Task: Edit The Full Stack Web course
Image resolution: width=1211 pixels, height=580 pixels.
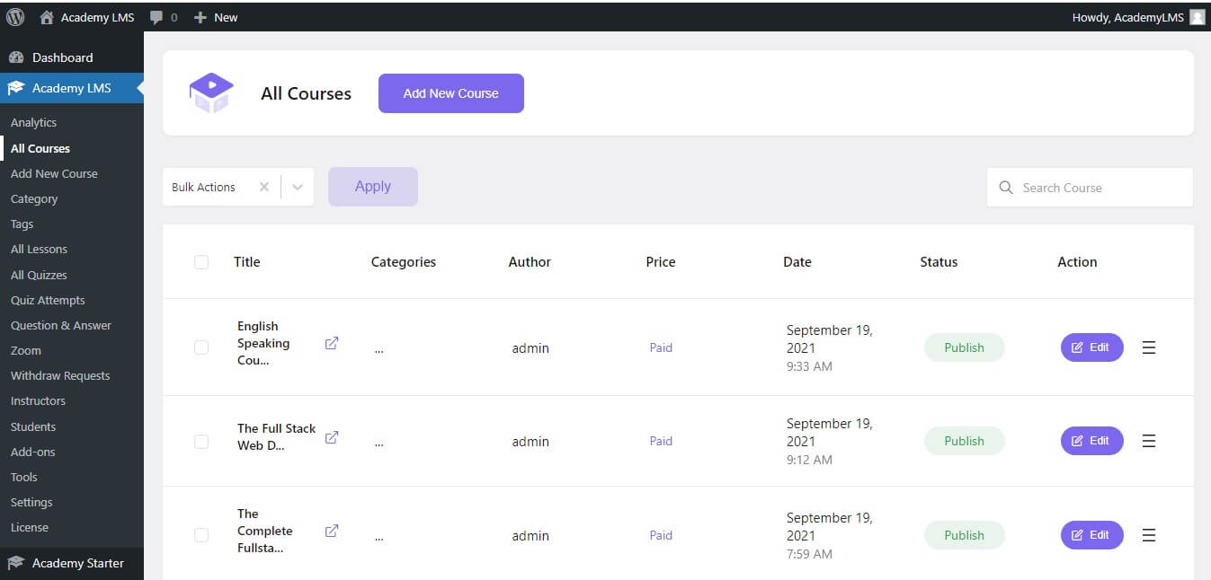Action: click(x=1092, y=441)
